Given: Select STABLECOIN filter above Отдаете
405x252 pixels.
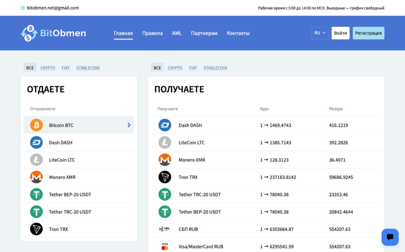Looking at the screenshot, I should [x=88, y=68].
